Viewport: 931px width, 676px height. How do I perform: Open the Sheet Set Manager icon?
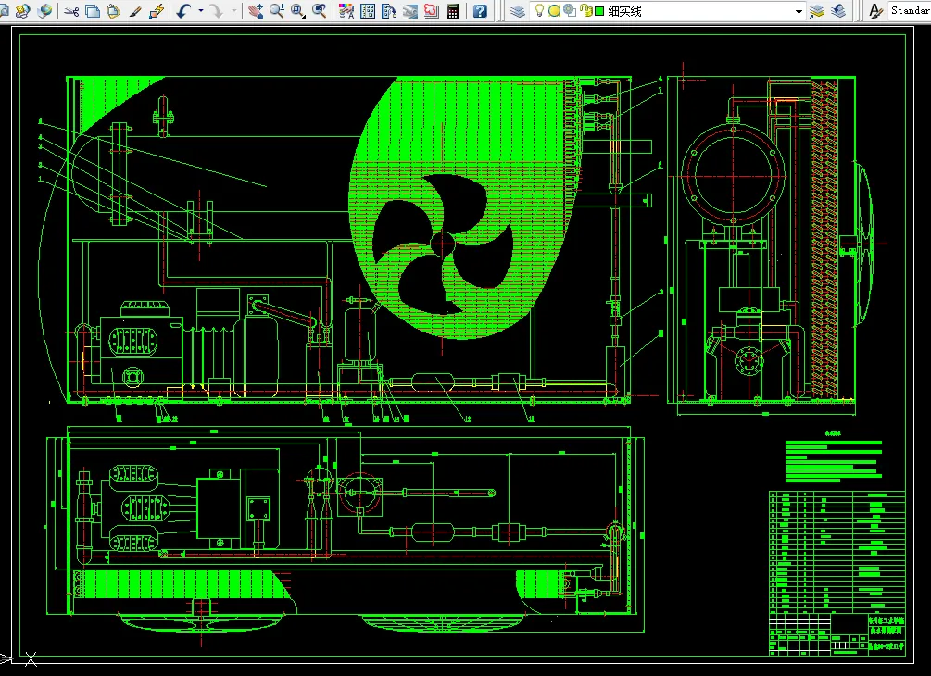(x=410, y=11)
